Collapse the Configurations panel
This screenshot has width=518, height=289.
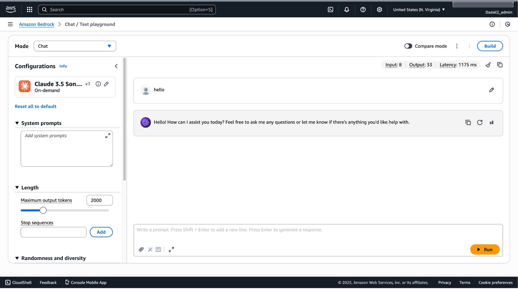click(x=116, y=66)
